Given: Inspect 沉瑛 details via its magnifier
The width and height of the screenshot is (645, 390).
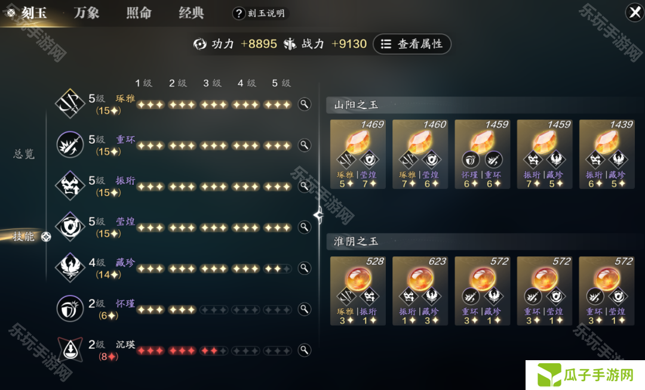Looking at the screenshot, I should [x=305, y=350].
